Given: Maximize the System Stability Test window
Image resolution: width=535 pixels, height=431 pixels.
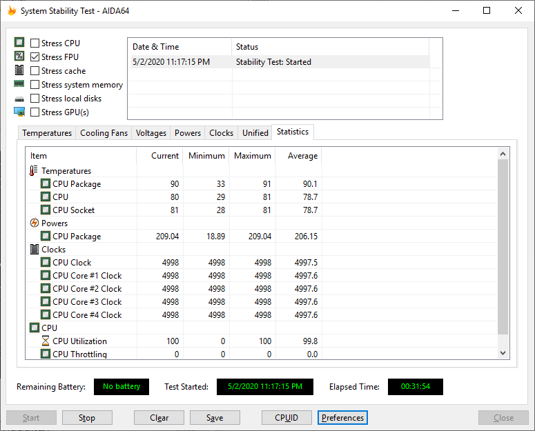Looking at the screenshot, I should tap(487, 10).
